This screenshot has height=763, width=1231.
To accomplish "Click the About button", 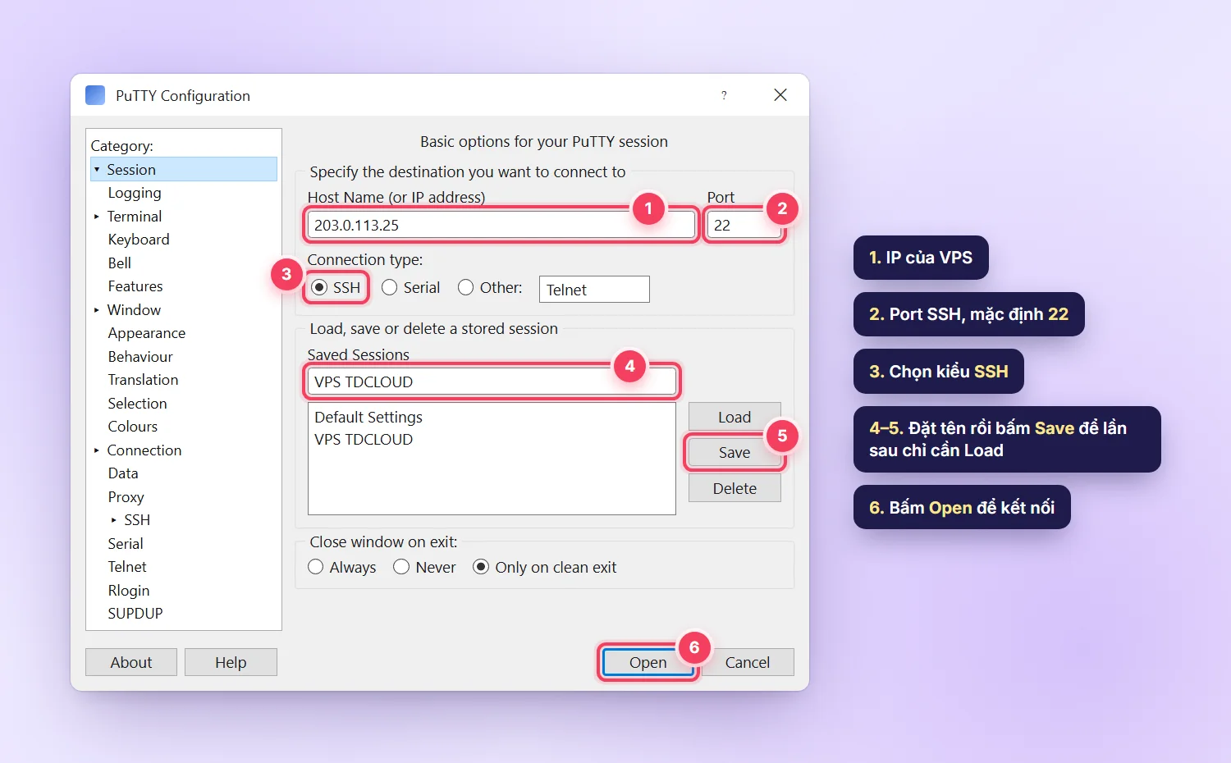I will [131, 662].
